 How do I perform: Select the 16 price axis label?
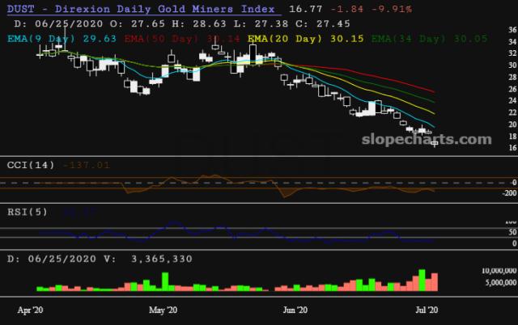(x=512, y=148)
